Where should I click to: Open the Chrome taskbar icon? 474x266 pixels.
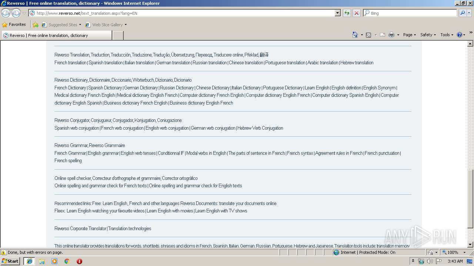pos(67,261)
